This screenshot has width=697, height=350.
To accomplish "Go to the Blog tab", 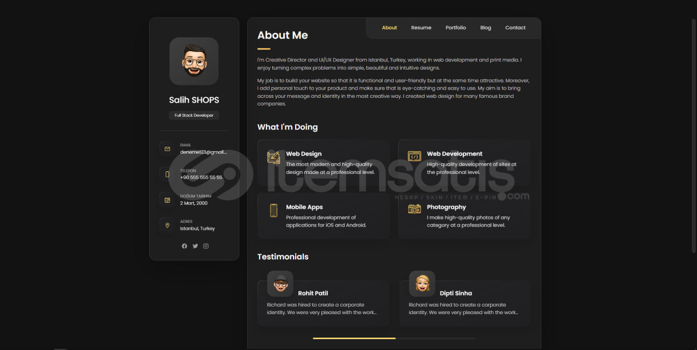I will pos(486,28).
